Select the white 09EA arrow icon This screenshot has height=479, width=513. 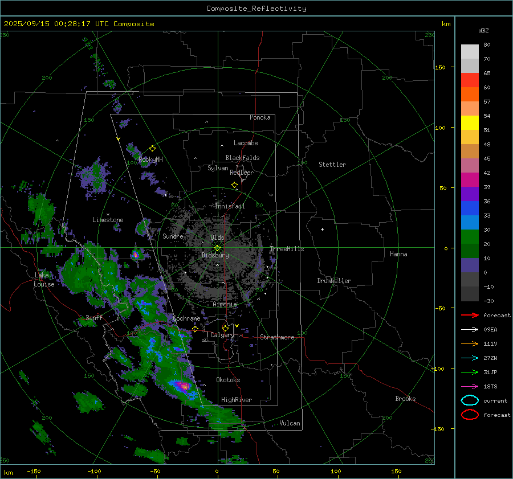tap(470, 330)
